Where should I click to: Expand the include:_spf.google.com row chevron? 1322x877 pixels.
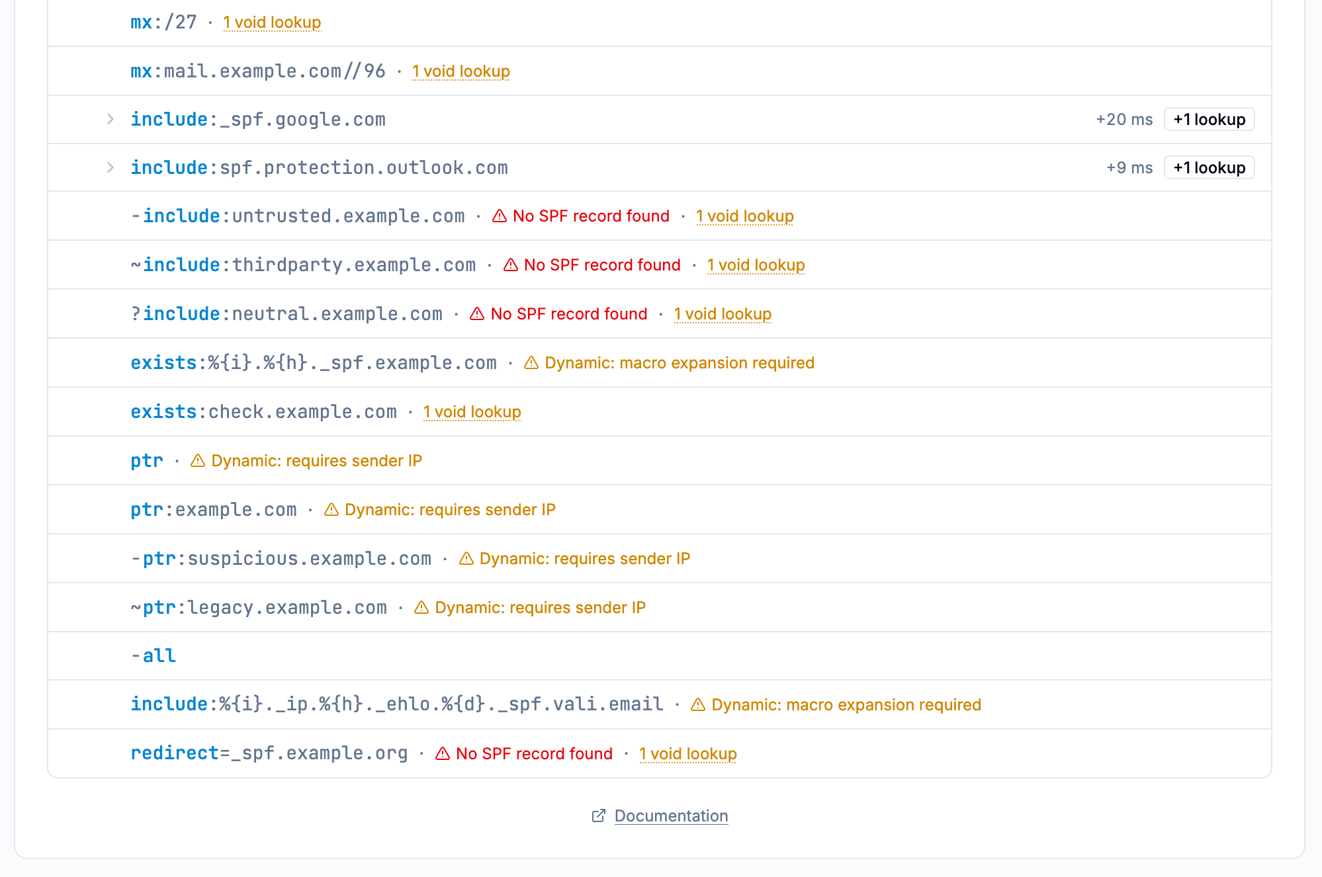click(110, 119)
